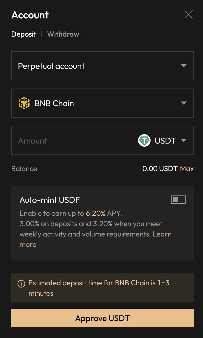Click the 0.00 USDT balance value
This screenshot has width=203, height=338.
click(x=160, y=169)
